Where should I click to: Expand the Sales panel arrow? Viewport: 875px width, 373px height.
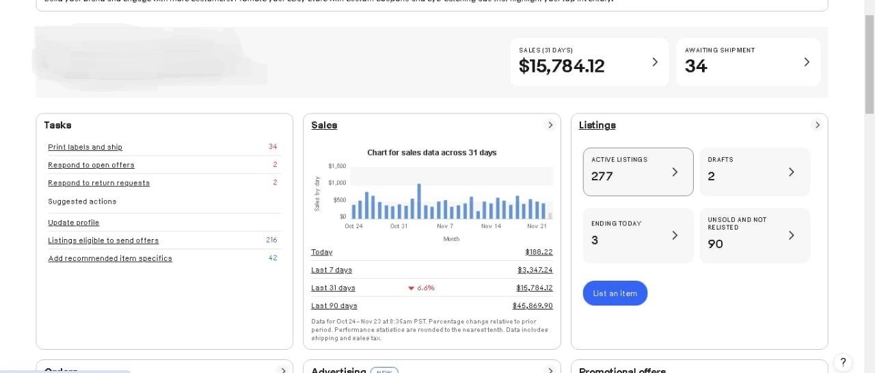(550, 125)
